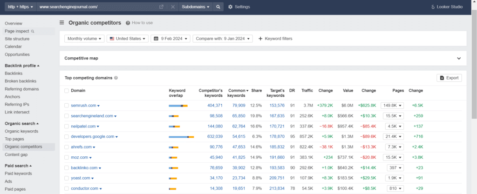
Task: Check the neilpatel.com row checkbox
Action: coord(67,126)
